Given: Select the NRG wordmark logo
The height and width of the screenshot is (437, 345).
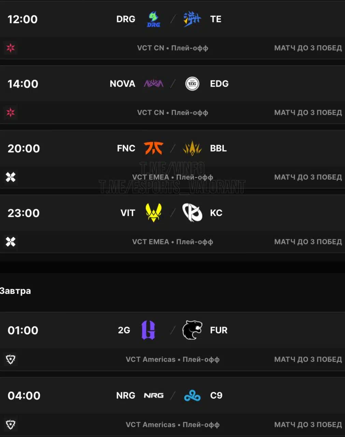Looking at the screenshot, I should pos(154,395).
